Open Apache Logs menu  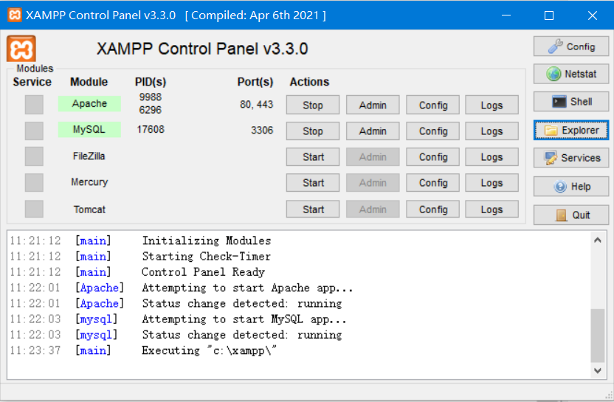(x=491, y=105)
